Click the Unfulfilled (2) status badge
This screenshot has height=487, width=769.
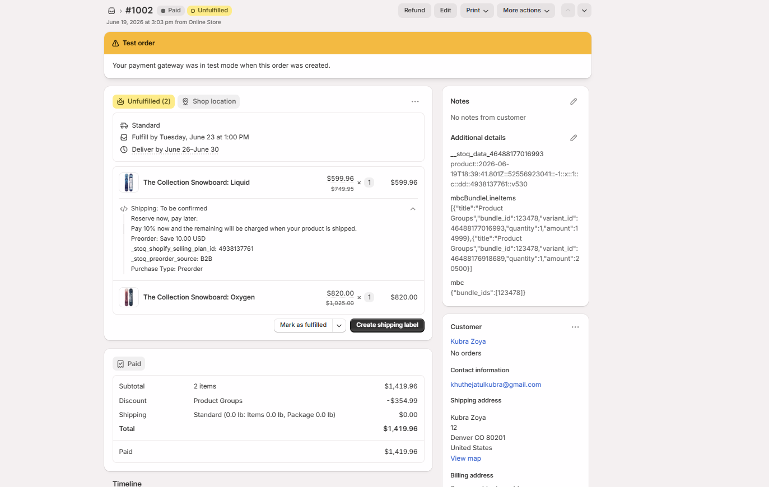[143, 101]
